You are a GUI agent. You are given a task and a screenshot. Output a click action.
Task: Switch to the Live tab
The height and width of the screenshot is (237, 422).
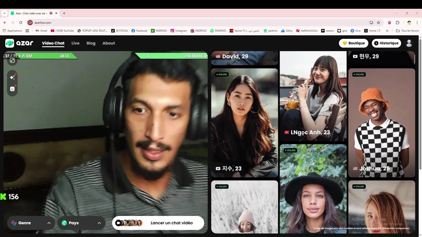(x=75, y=43)
